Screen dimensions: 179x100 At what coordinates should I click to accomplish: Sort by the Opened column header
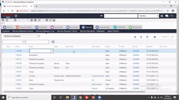[149, 46]
